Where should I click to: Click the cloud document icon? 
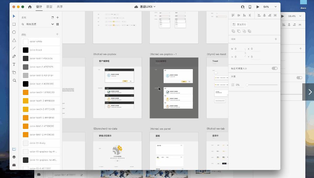136,7
